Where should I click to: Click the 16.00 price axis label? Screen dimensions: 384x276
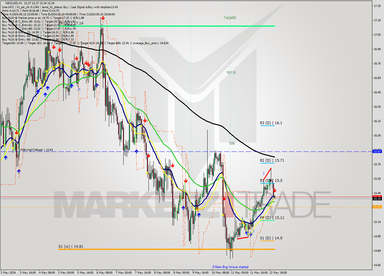click(x=377, y=135)
